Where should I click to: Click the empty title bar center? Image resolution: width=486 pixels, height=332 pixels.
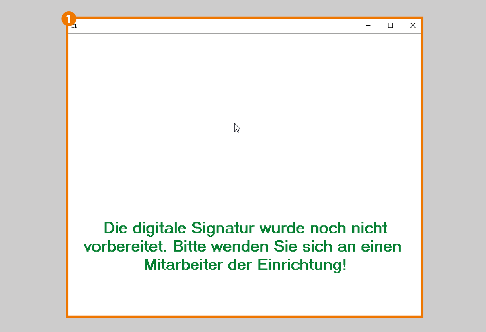pyautogui.click(x=219, y=26)
